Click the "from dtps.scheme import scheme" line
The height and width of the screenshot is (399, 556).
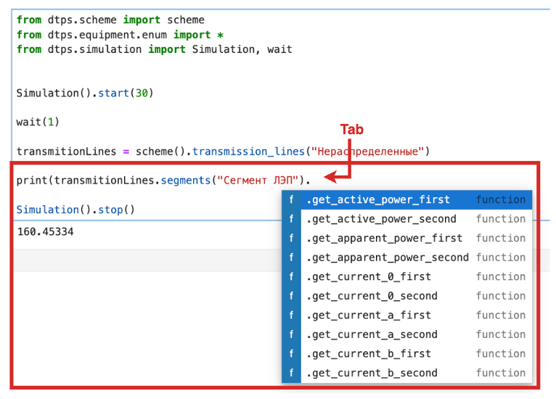click(x=110, y=20)
